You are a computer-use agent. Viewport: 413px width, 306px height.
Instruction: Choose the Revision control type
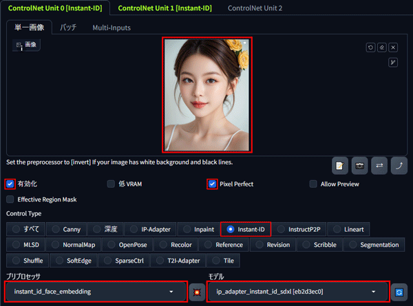click(273, 245)
